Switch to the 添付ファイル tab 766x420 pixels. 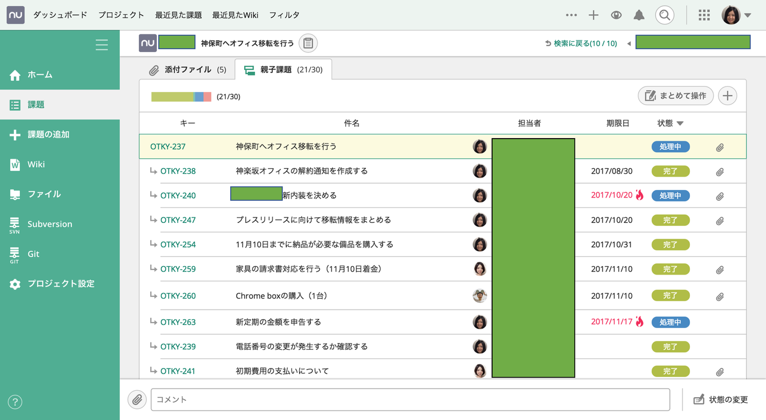[187, 70]
